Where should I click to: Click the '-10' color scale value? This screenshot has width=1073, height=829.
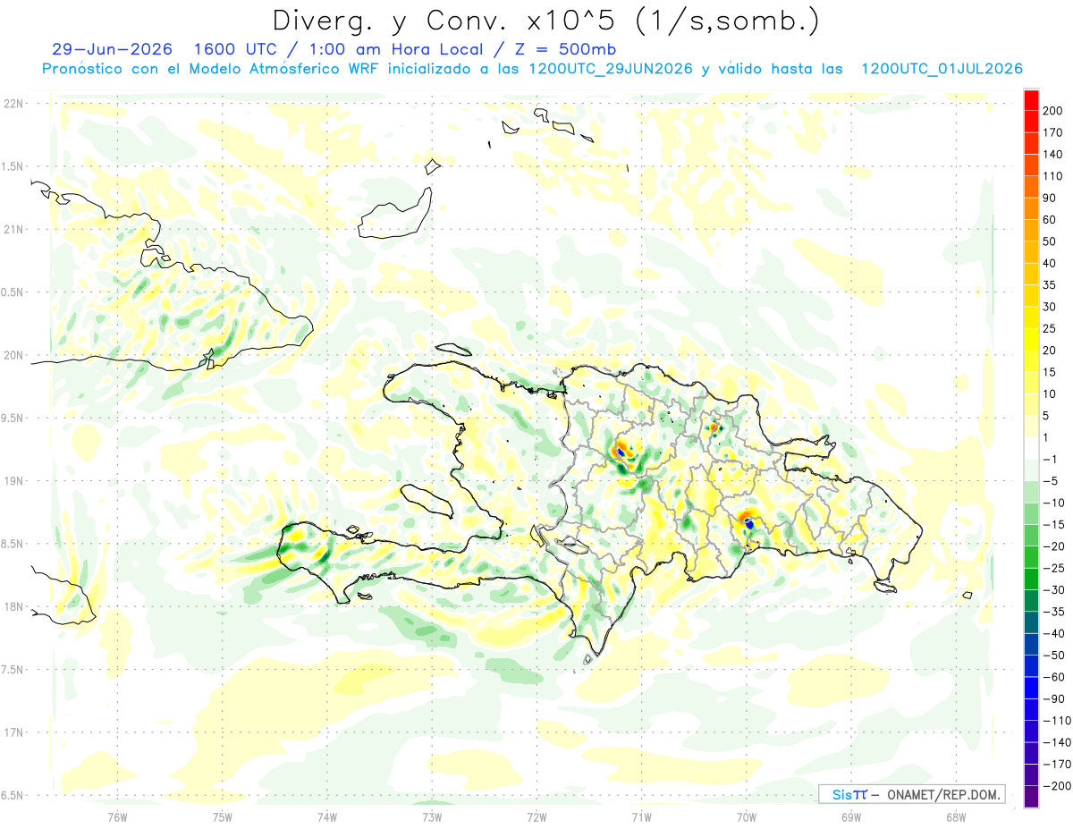click(x=1055, y=503)
